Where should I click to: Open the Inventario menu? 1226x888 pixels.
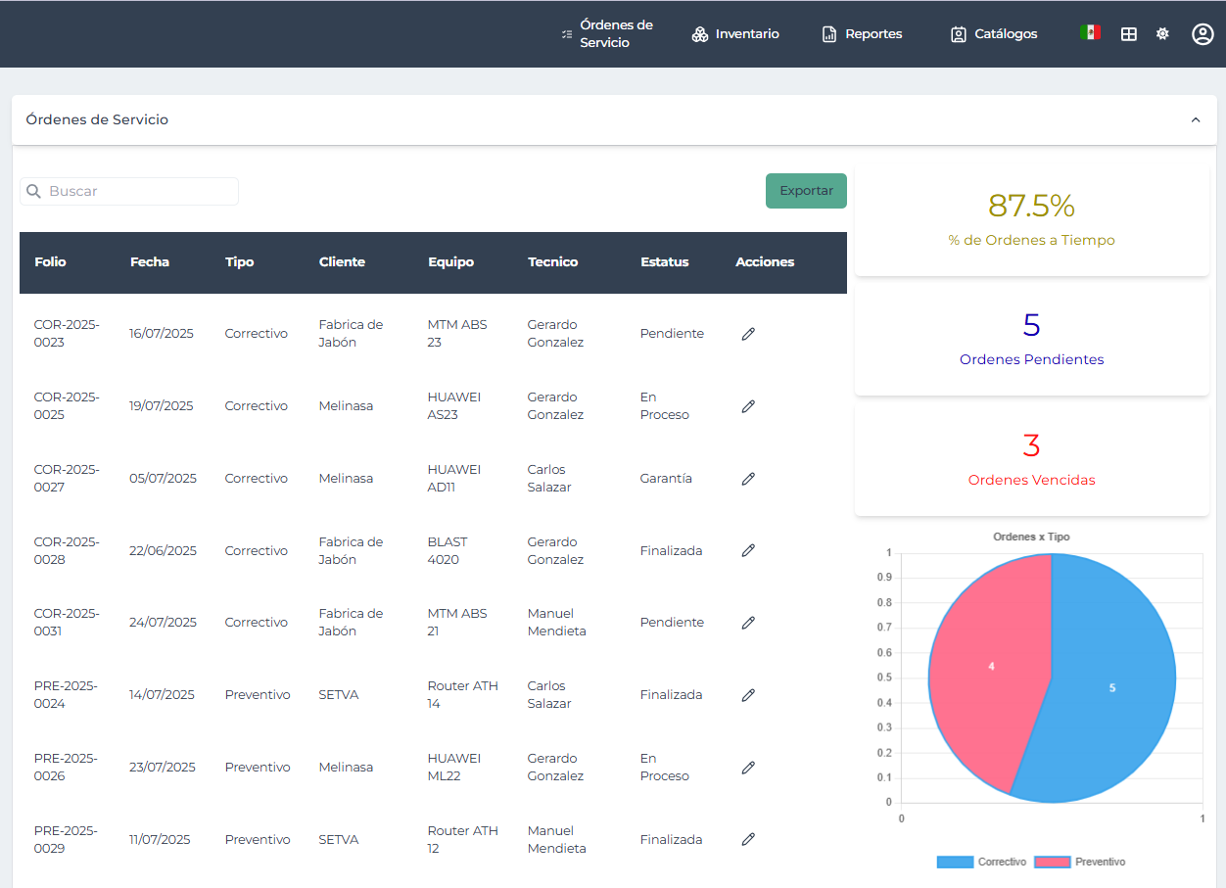tap(735, 34)
